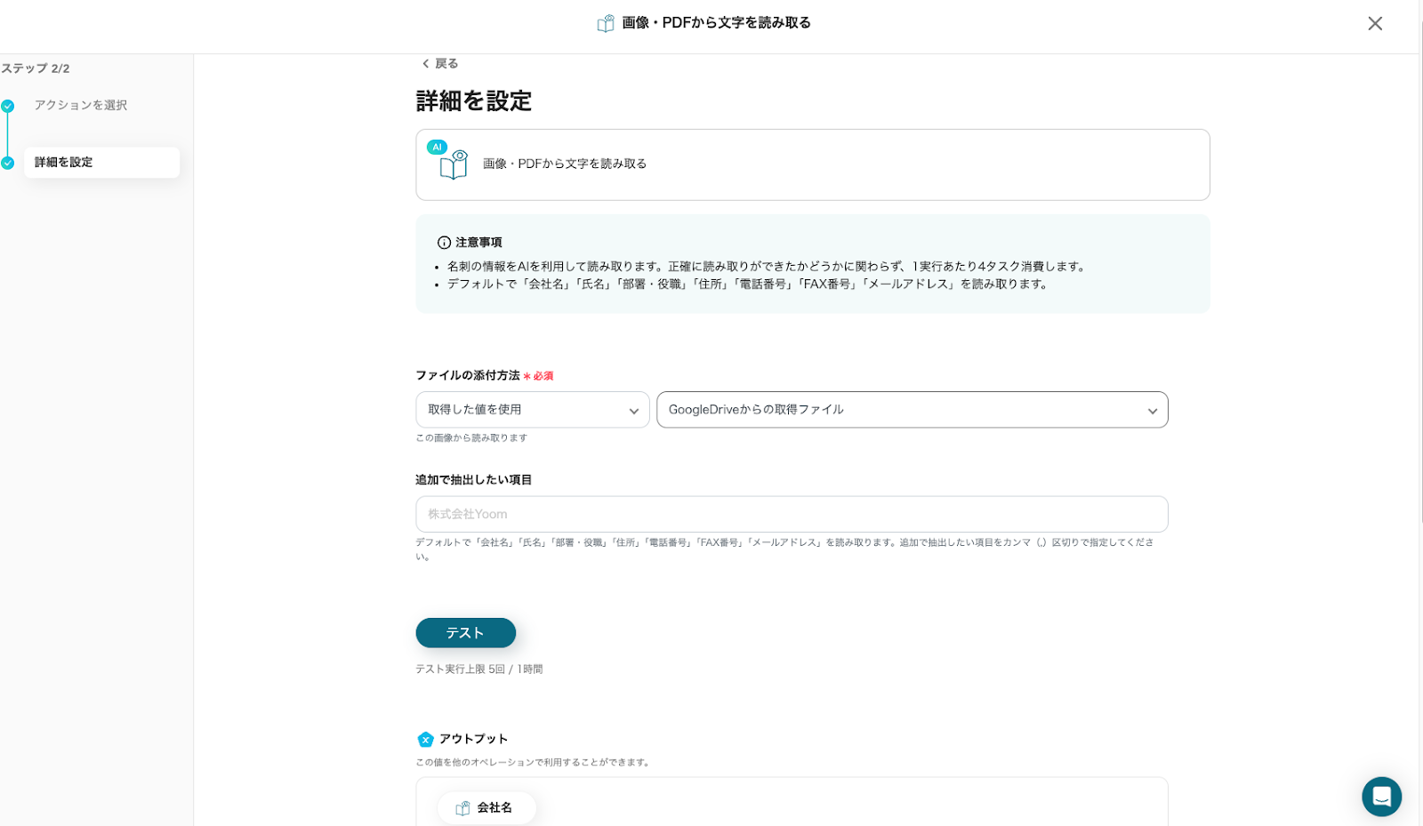Click the 会社名 output chip label
The height and width of the screenshot is (826, 1423).
click(x=494, y=808)
